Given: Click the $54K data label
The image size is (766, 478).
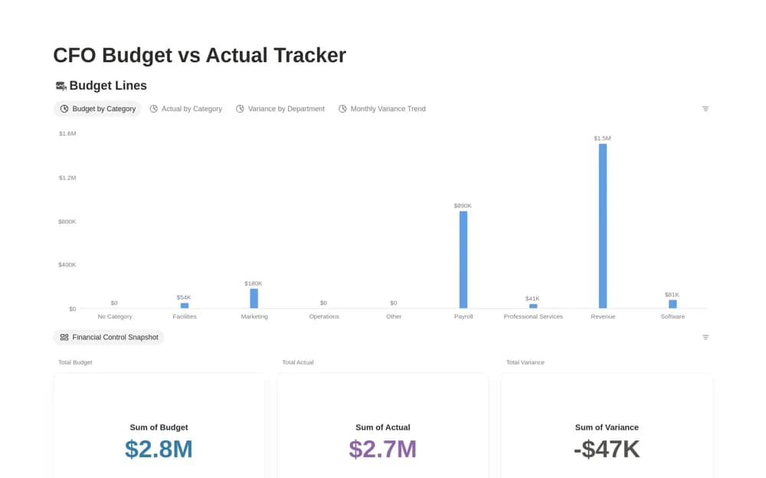Looking at the screenshot, I should [184, 297].
